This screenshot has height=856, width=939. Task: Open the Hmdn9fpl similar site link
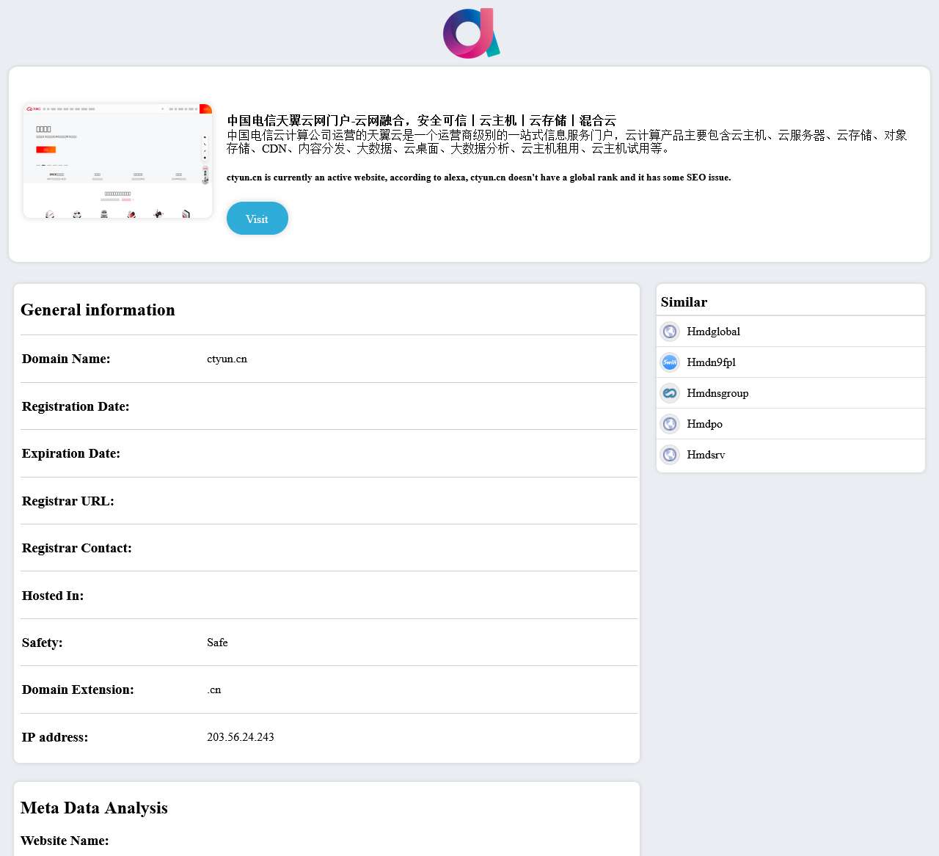(711, 362)
